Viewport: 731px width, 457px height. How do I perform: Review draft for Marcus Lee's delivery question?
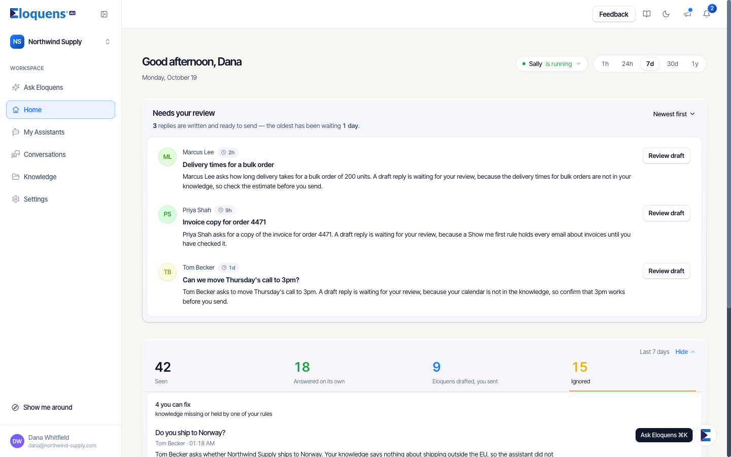coord(666,156)
